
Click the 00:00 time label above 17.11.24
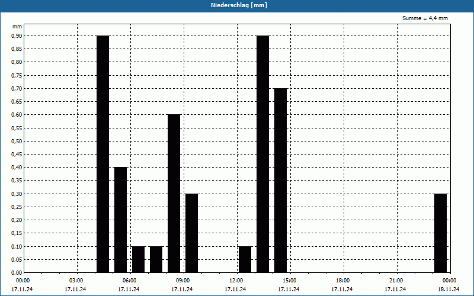[23, 281]
